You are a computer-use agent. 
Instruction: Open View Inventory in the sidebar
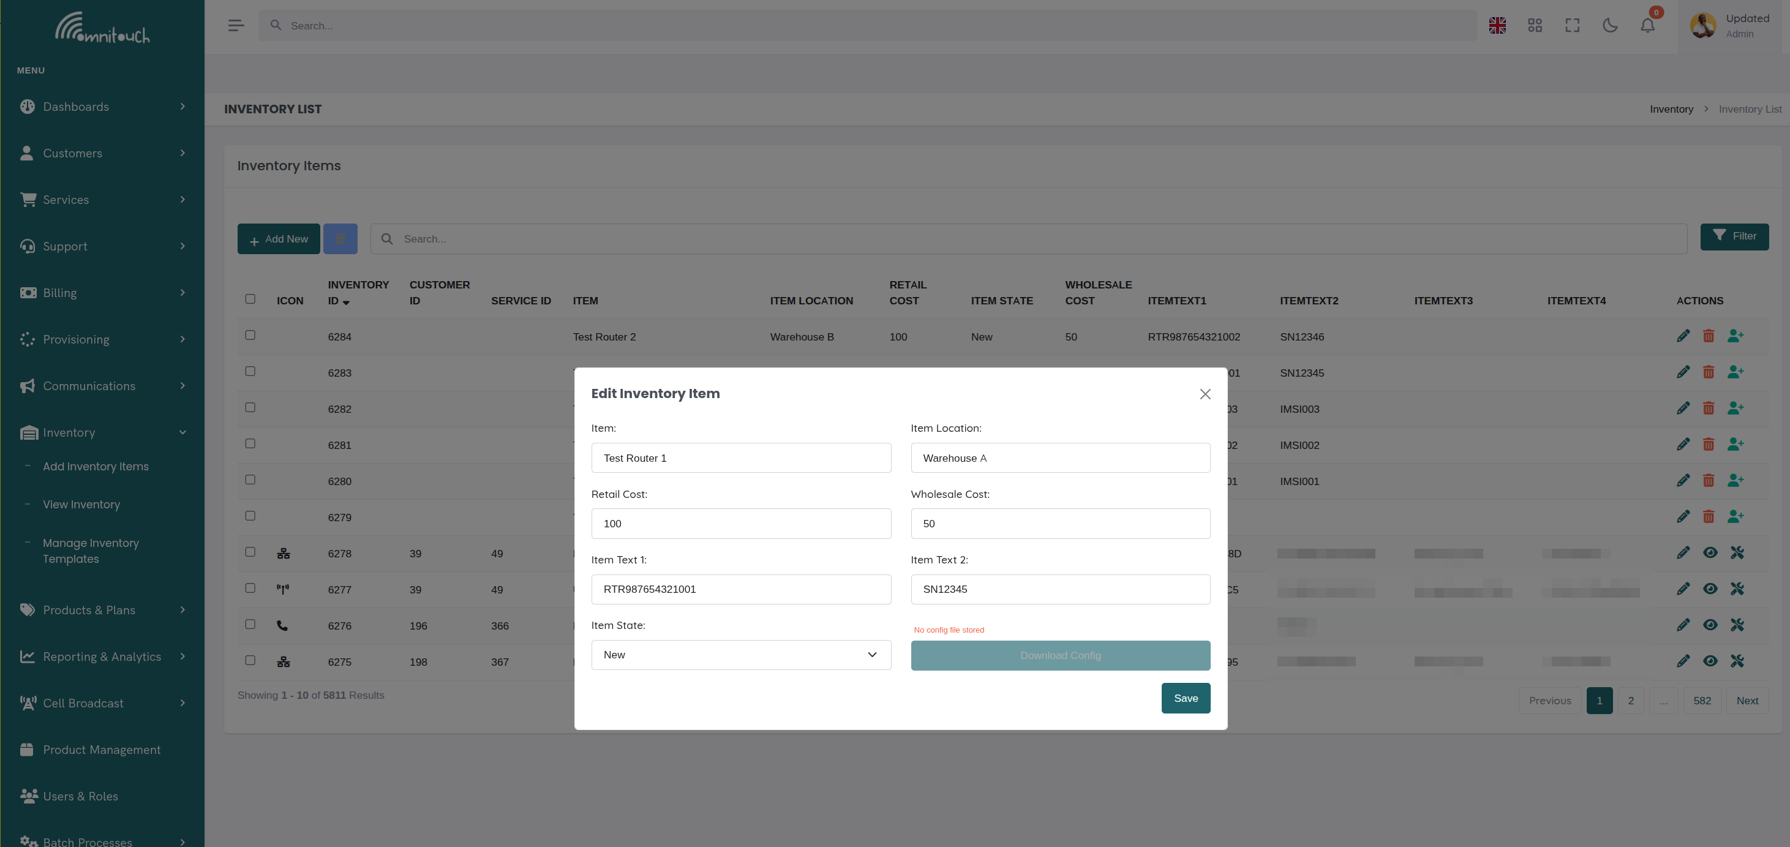(81, 505)
